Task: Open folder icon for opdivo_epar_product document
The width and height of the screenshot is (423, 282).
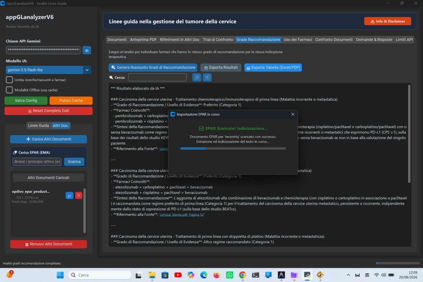Action: coord(69,196)
